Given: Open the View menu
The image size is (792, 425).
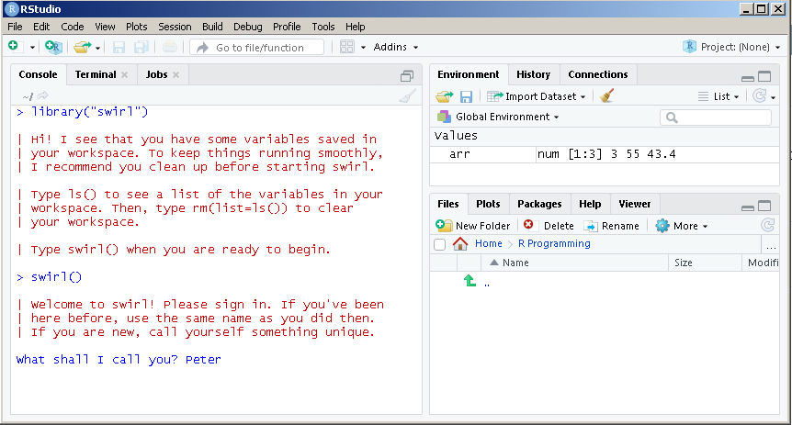Looking at the screenshot, I should coord(105,27).
